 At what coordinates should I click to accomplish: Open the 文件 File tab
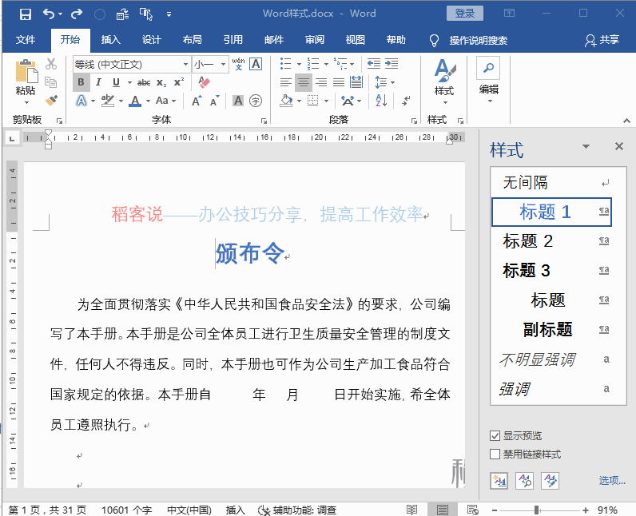26,40
